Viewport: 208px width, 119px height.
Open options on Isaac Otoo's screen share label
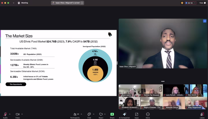[x=82, y=3]
